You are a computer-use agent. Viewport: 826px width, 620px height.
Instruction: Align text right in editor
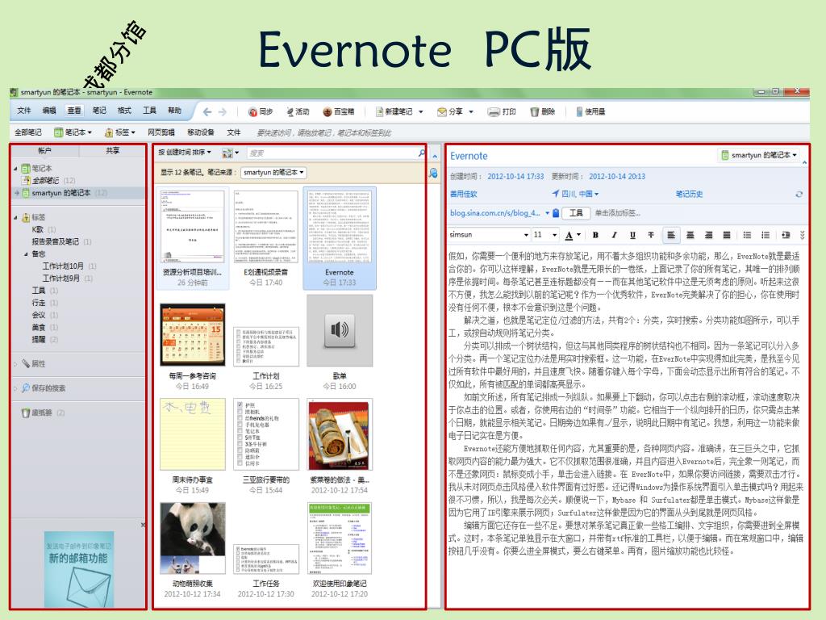point(708,235)
